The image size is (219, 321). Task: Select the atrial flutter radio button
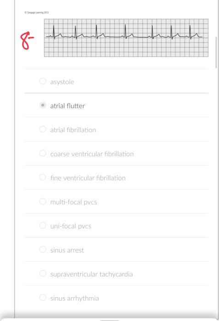click(43, 105)
